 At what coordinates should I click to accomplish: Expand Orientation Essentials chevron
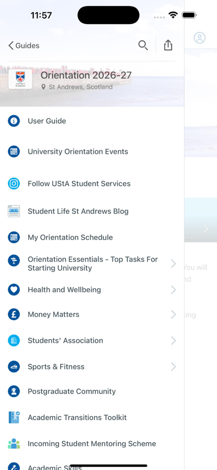(x=173, y=264)
